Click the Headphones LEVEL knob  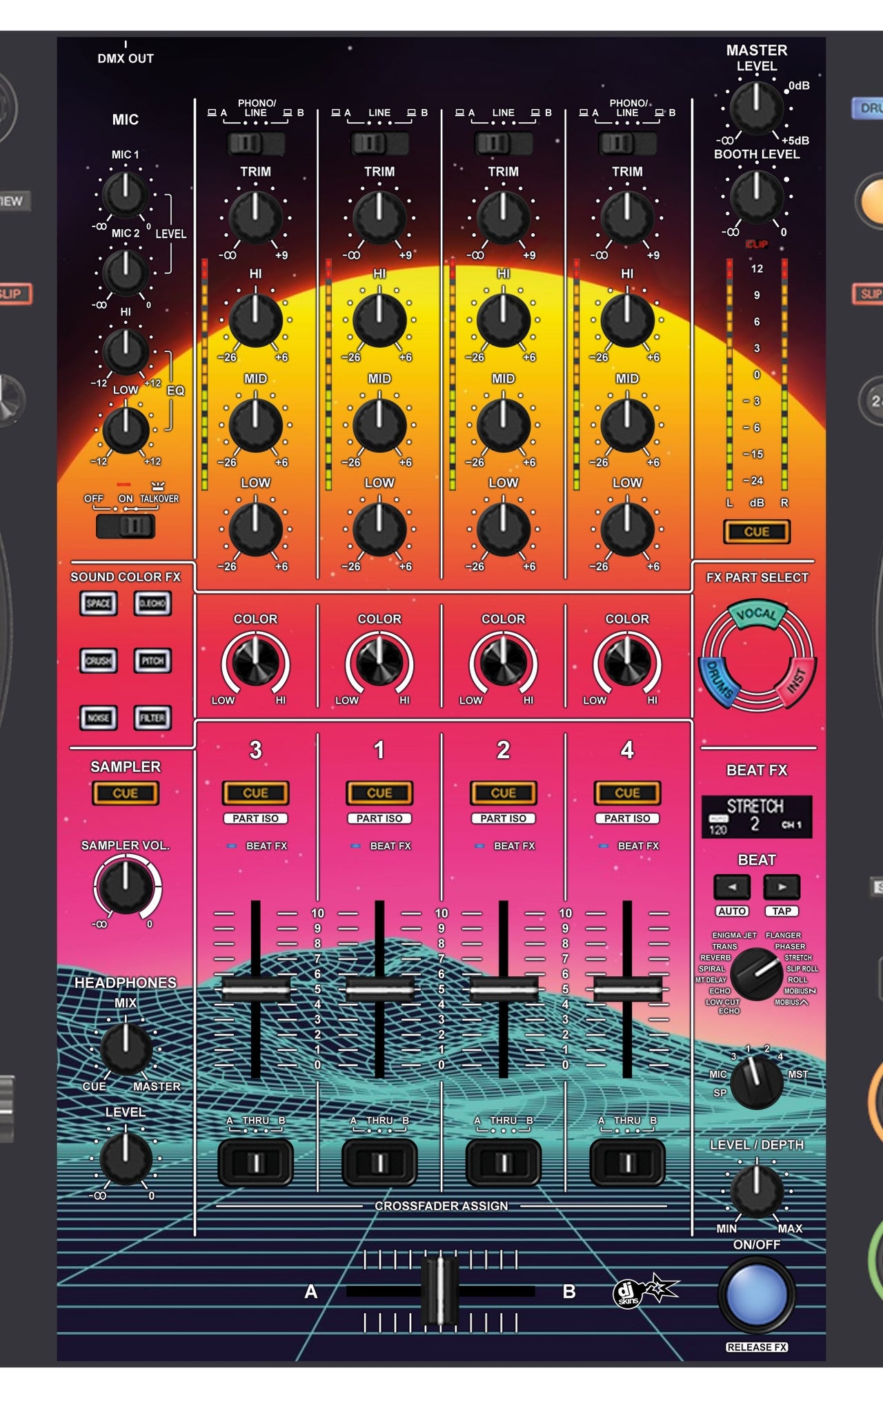(x=126, y=1158)
